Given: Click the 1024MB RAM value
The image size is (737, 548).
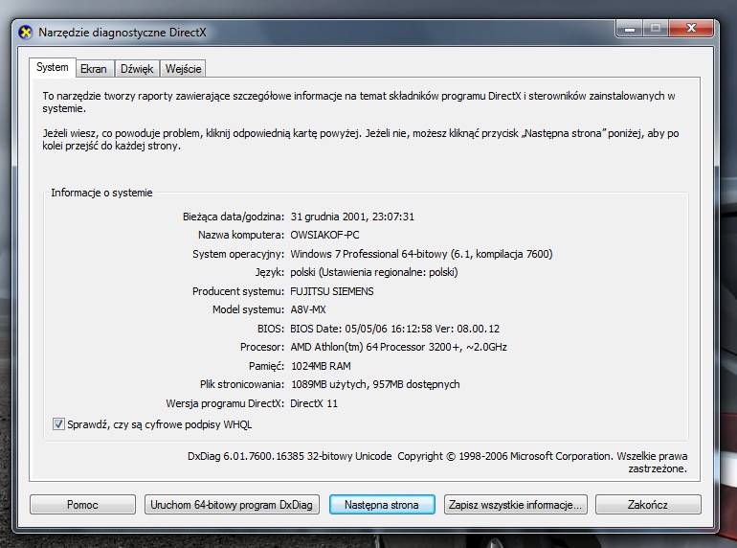Looking at the screenshot, I should point(321,366).
